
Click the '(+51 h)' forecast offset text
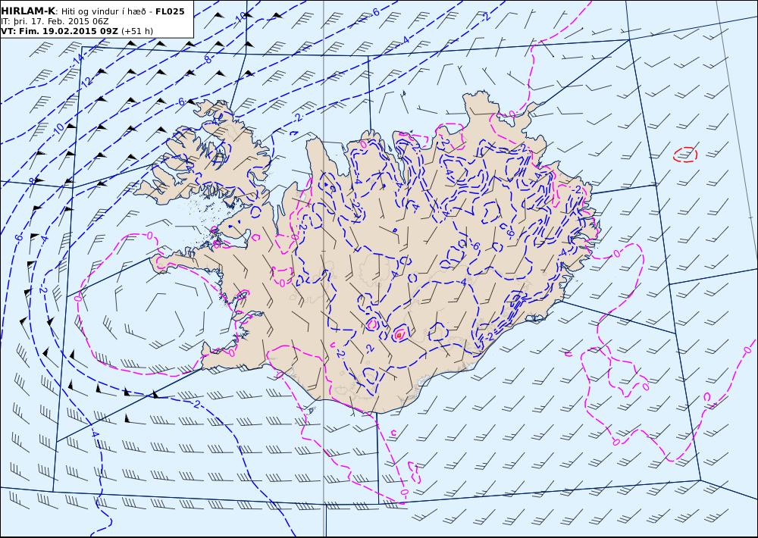click(x=137, y=31)
